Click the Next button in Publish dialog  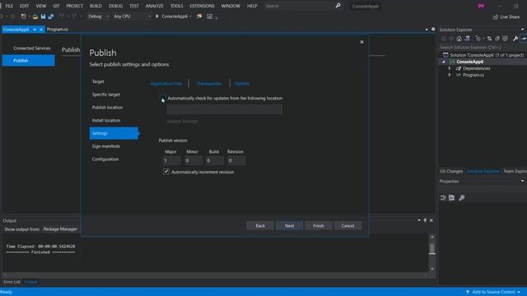pos(289,226)
